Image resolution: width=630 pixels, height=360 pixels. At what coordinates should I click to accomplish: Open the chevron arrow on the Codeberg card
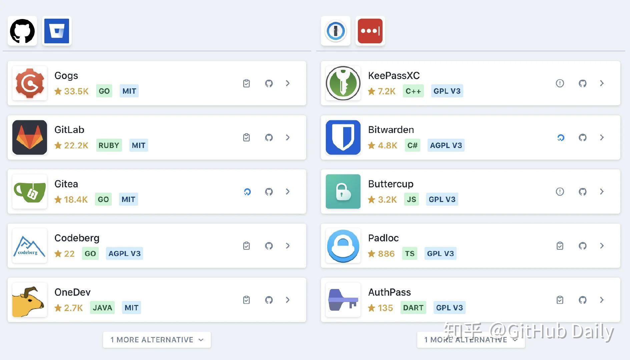(x=287, y=246)
